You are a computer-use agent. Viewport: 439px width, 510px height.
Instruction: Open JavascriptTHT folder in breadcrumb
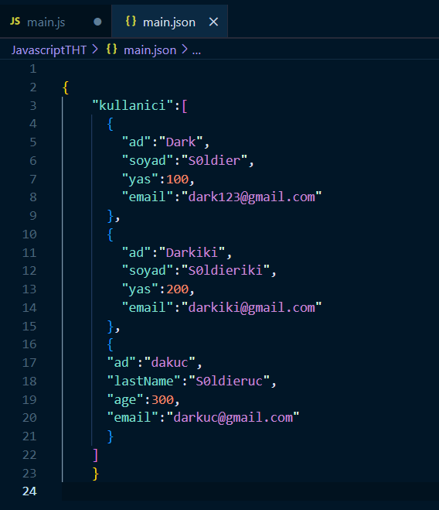click(49, 50)
